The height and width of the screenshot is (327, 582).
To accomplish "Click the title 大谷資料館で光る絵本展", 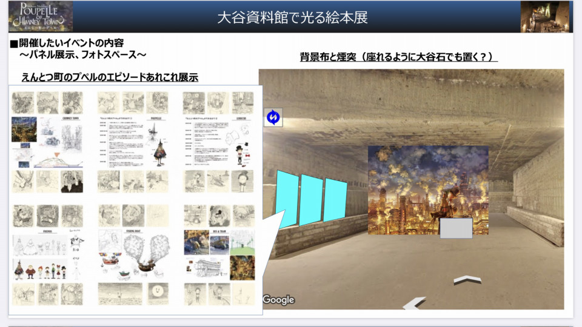I will pyautogui.click(x=292, y=18).
